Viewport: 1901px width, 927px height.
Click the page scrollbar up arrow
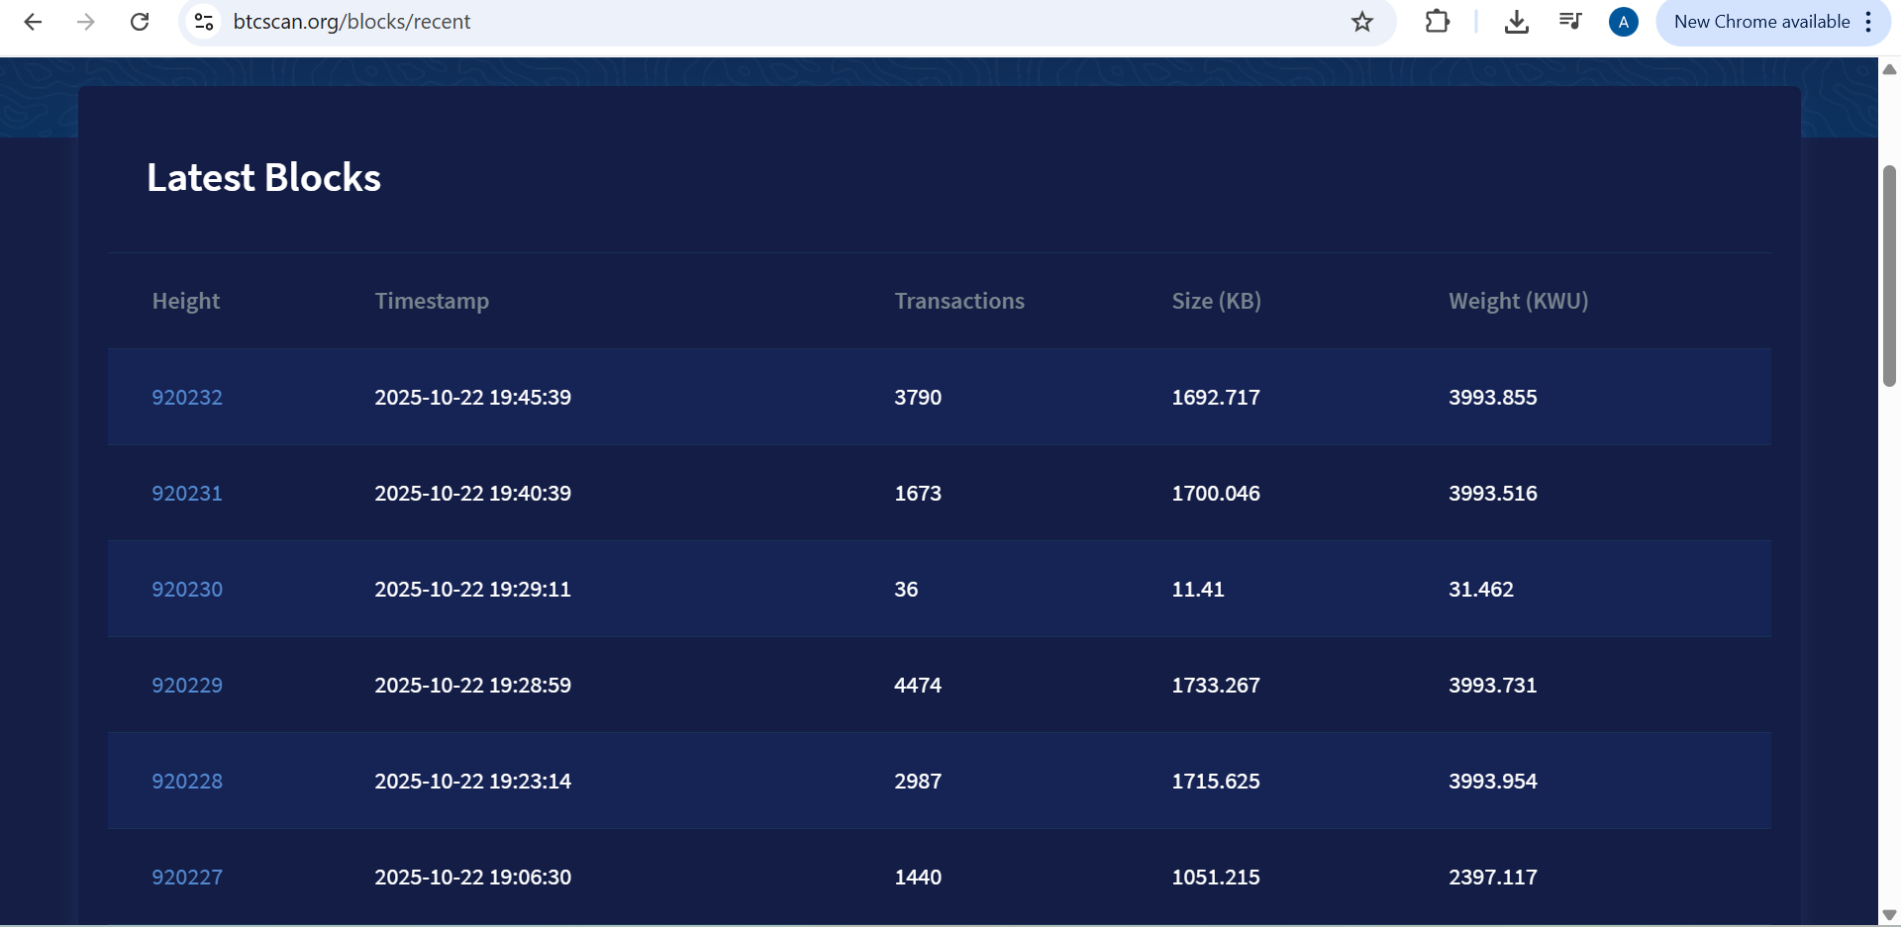pyautogui.click(x=1889, y=69)
